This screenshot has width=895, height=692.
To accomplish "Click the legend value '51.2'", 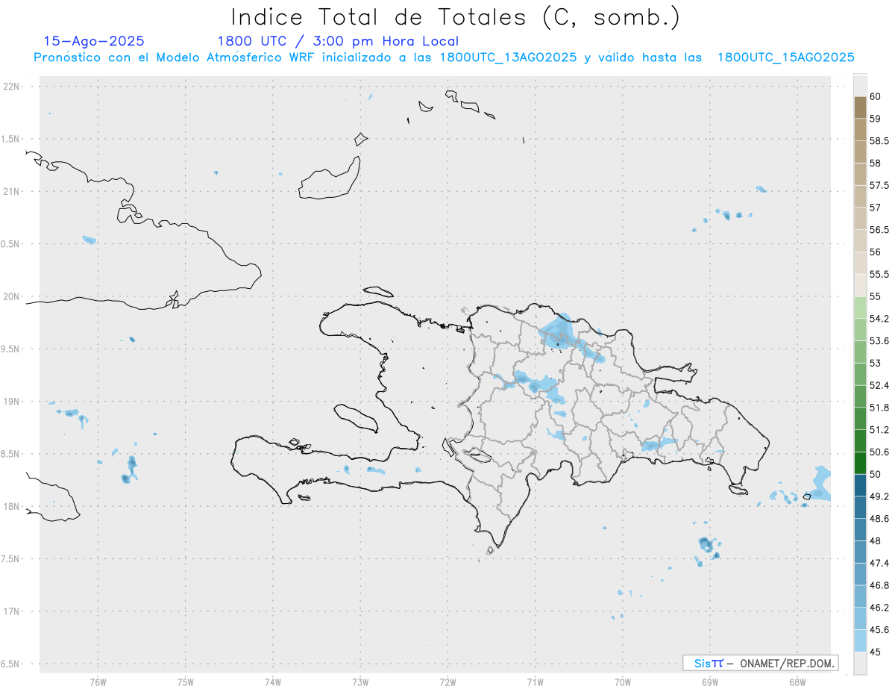I will (x=879, y=430).
